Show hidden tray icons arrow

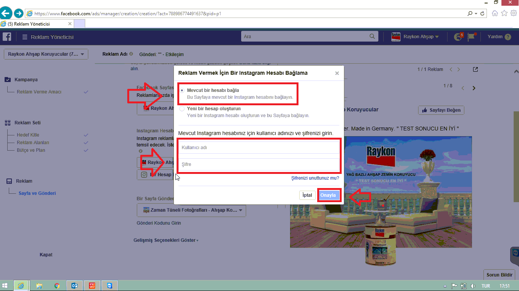tap(445, 286)
